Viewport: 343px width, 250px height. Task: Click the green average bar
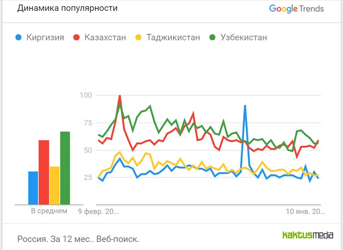(x=65, y=168)
